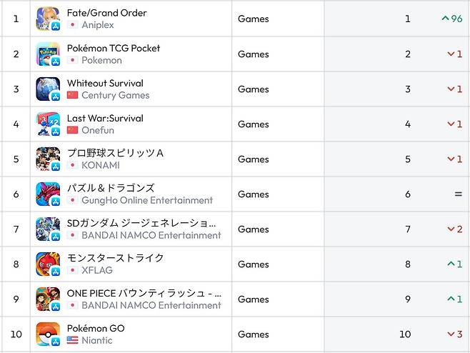Click the Last War:Survival app icon

(x=48, y=124)
